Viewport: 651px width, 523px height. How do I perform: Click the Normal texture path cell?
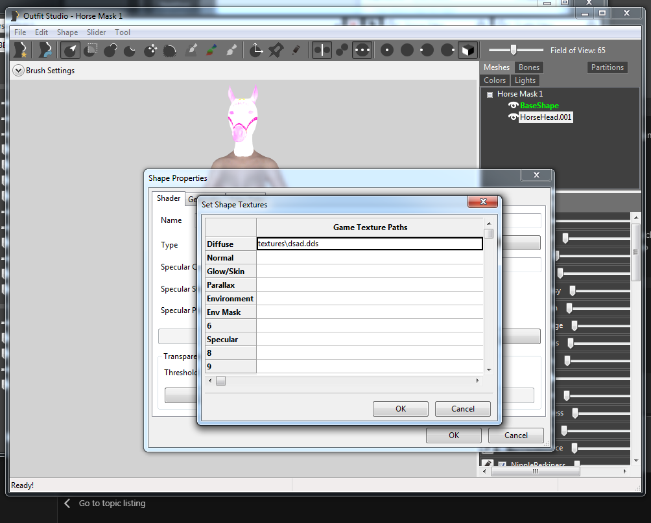click(x=370, y=258)
